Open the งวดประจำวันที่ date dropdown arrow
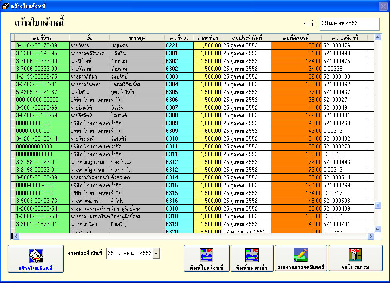Viewport: 390px width, 283px height. click(156, 254)
